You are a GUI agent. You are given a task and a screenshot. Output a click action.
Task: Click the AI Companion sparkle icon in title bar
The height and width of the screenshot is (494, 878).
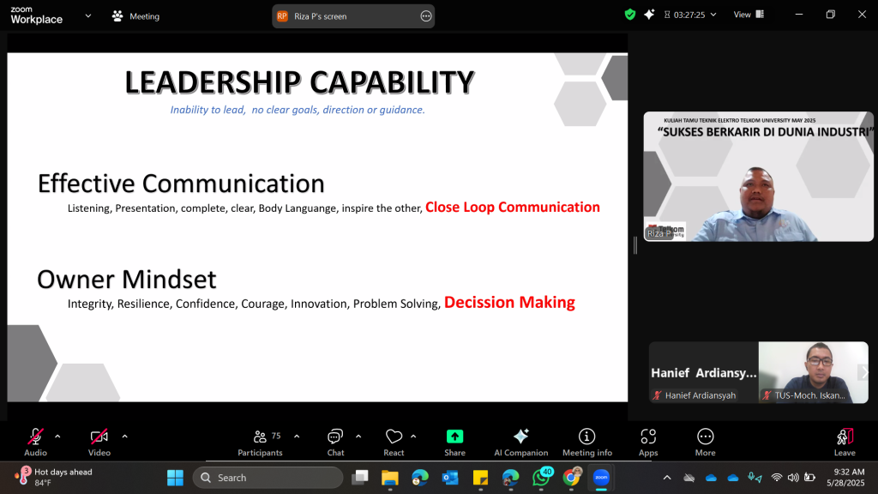tap(649, 15)
